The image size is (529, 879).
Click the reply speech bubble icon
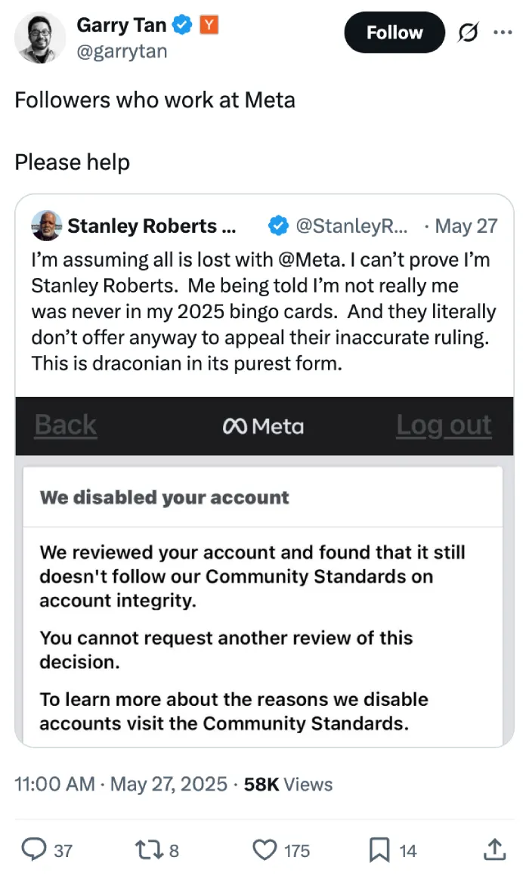point(33,850)
